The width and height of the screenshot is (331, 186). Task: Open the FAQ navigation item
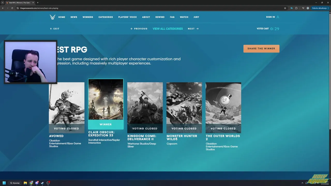[x=172, y=17]
